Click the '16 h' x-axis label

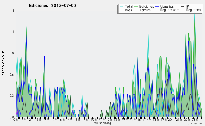pos(140,120)
